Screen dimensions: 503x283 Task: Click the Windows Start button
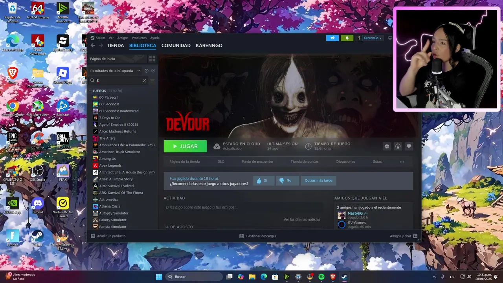point(159,277)
